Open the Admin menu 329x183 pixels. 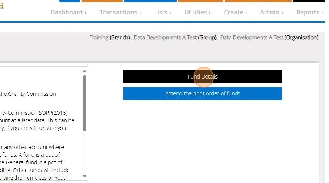(272, 12)
